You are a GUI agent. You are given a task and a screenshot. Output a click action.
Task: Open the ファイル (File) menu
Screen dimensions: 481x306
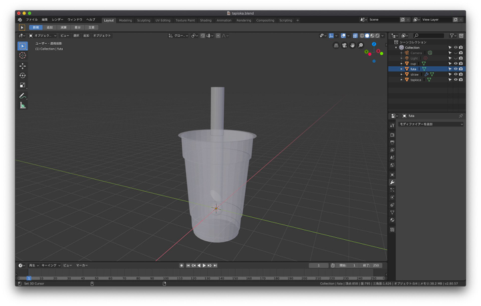coord(31,20)
